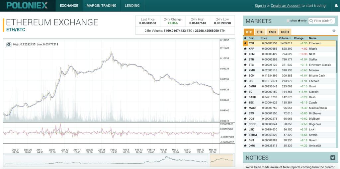Sort markets by Name column
Viewport: 340px width, 169px height.
(x=313, y=38)
